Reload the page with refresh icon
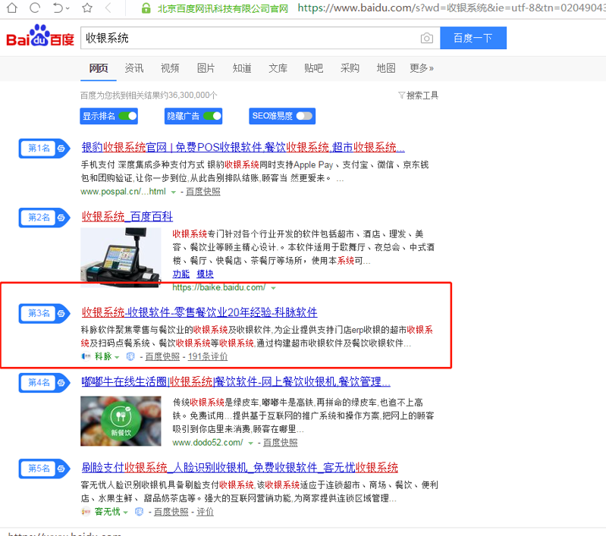This screenshot has width=606, height=536. pos(35,8)
